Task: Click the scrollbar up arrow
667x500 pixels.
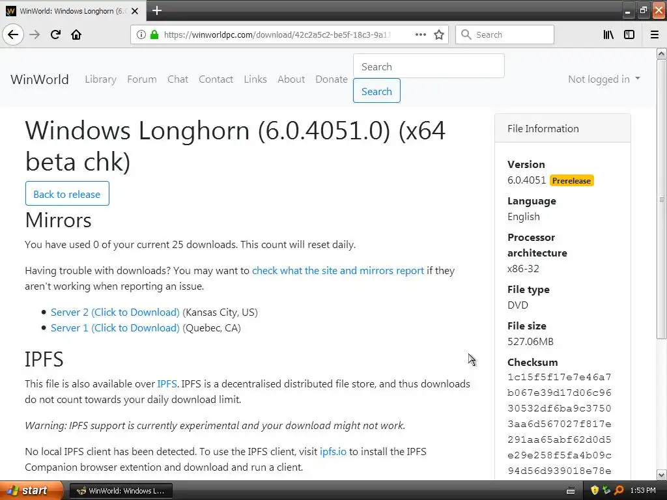Action: point(662,53)
